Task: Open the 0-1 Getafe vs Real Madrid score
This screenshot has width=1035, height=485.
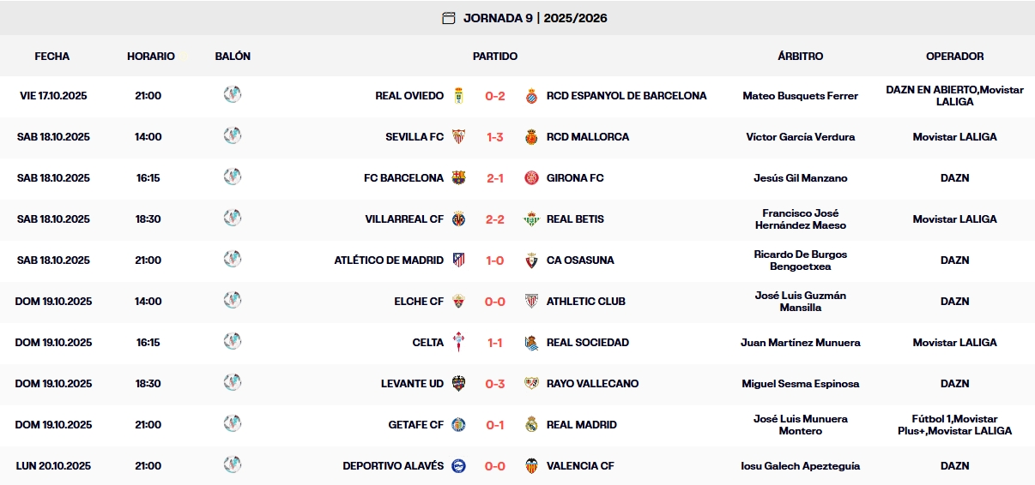Action: point(495,425)
